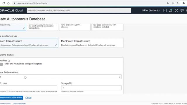Click the 'Storage (TB)' label

coord(67,83)
